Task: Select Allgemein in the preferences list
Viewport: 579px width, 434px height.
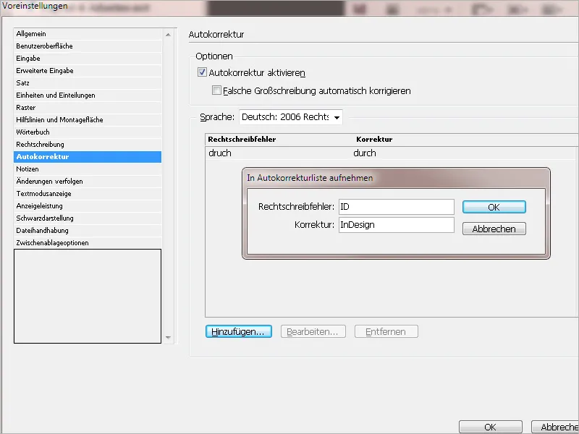Action: click(x=88, y=34)
